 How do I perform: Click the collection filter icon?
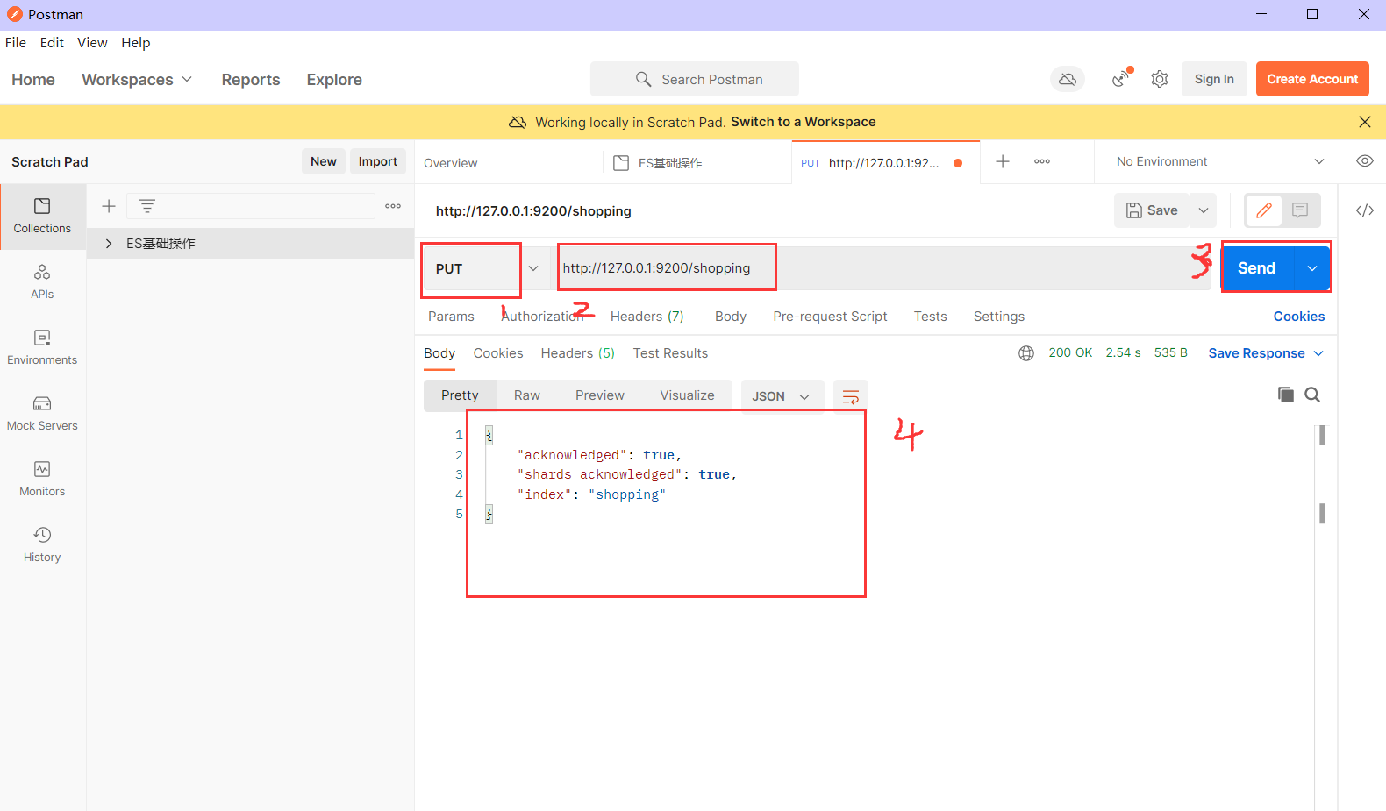tap(147, 206)
